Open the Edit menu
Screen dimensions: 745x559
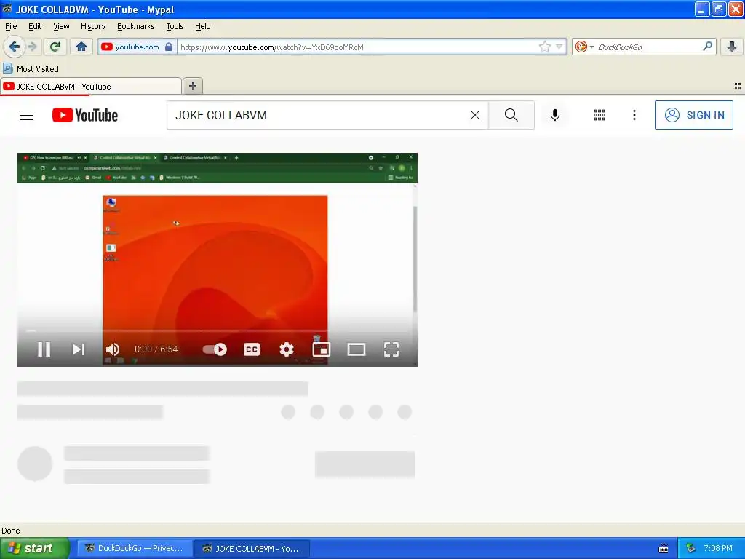35,26
